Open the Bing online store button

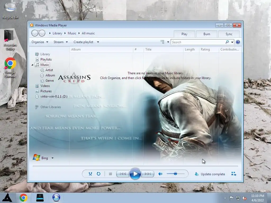(40, 158)
